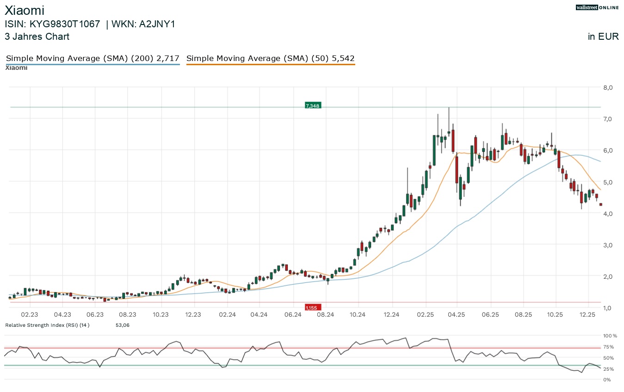The width and height of the screenshot is (624, 392).
Task: Click the RSI value 53,06
Action: tap(123, 325)
